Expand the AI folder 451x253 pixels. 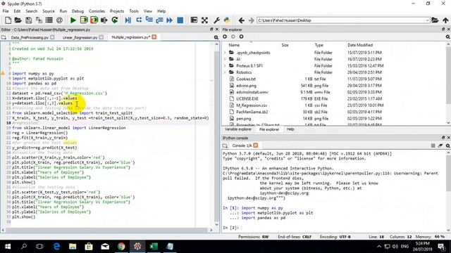[225, 59]
